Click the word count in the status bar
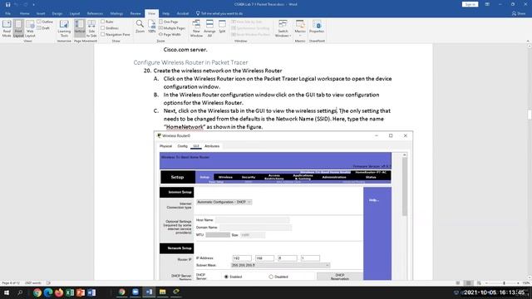532x299 pixels. [33, 282]
